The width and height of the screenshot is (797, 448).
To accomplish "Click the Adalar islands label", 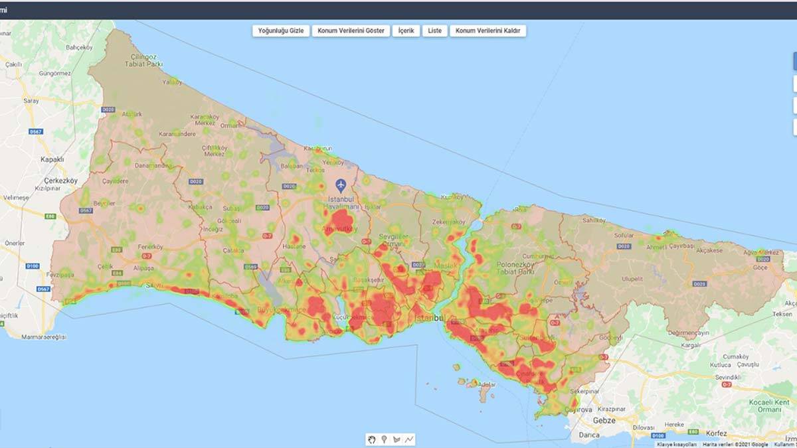I will pyautogui.click(x=487, y=384).
